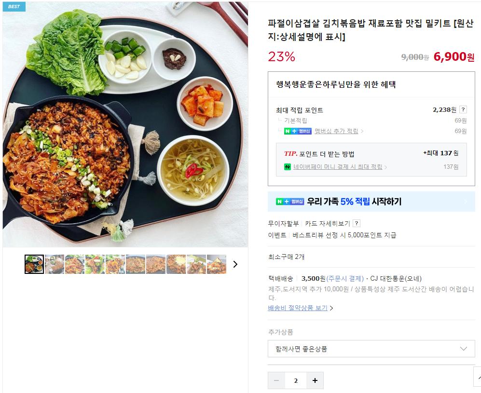Decrease quantity with the minus button
The width and height of the screenshot is (481, 393).
pyautogui.click(x=276, y=380)
